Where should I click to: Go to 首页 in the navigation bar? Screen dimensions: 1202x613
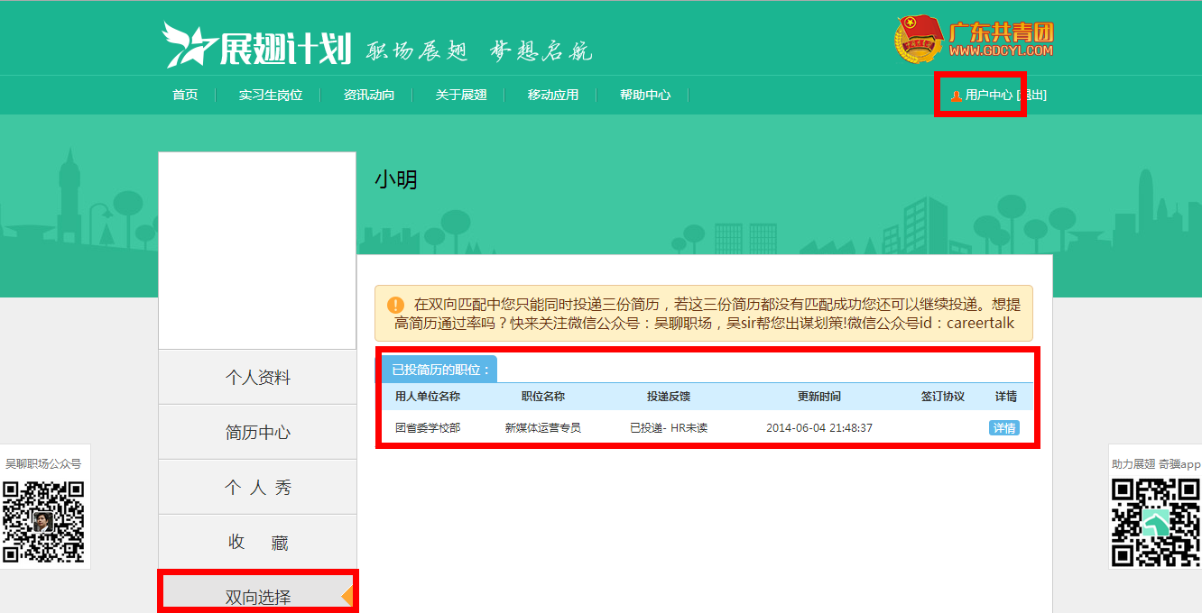[185, 95]
